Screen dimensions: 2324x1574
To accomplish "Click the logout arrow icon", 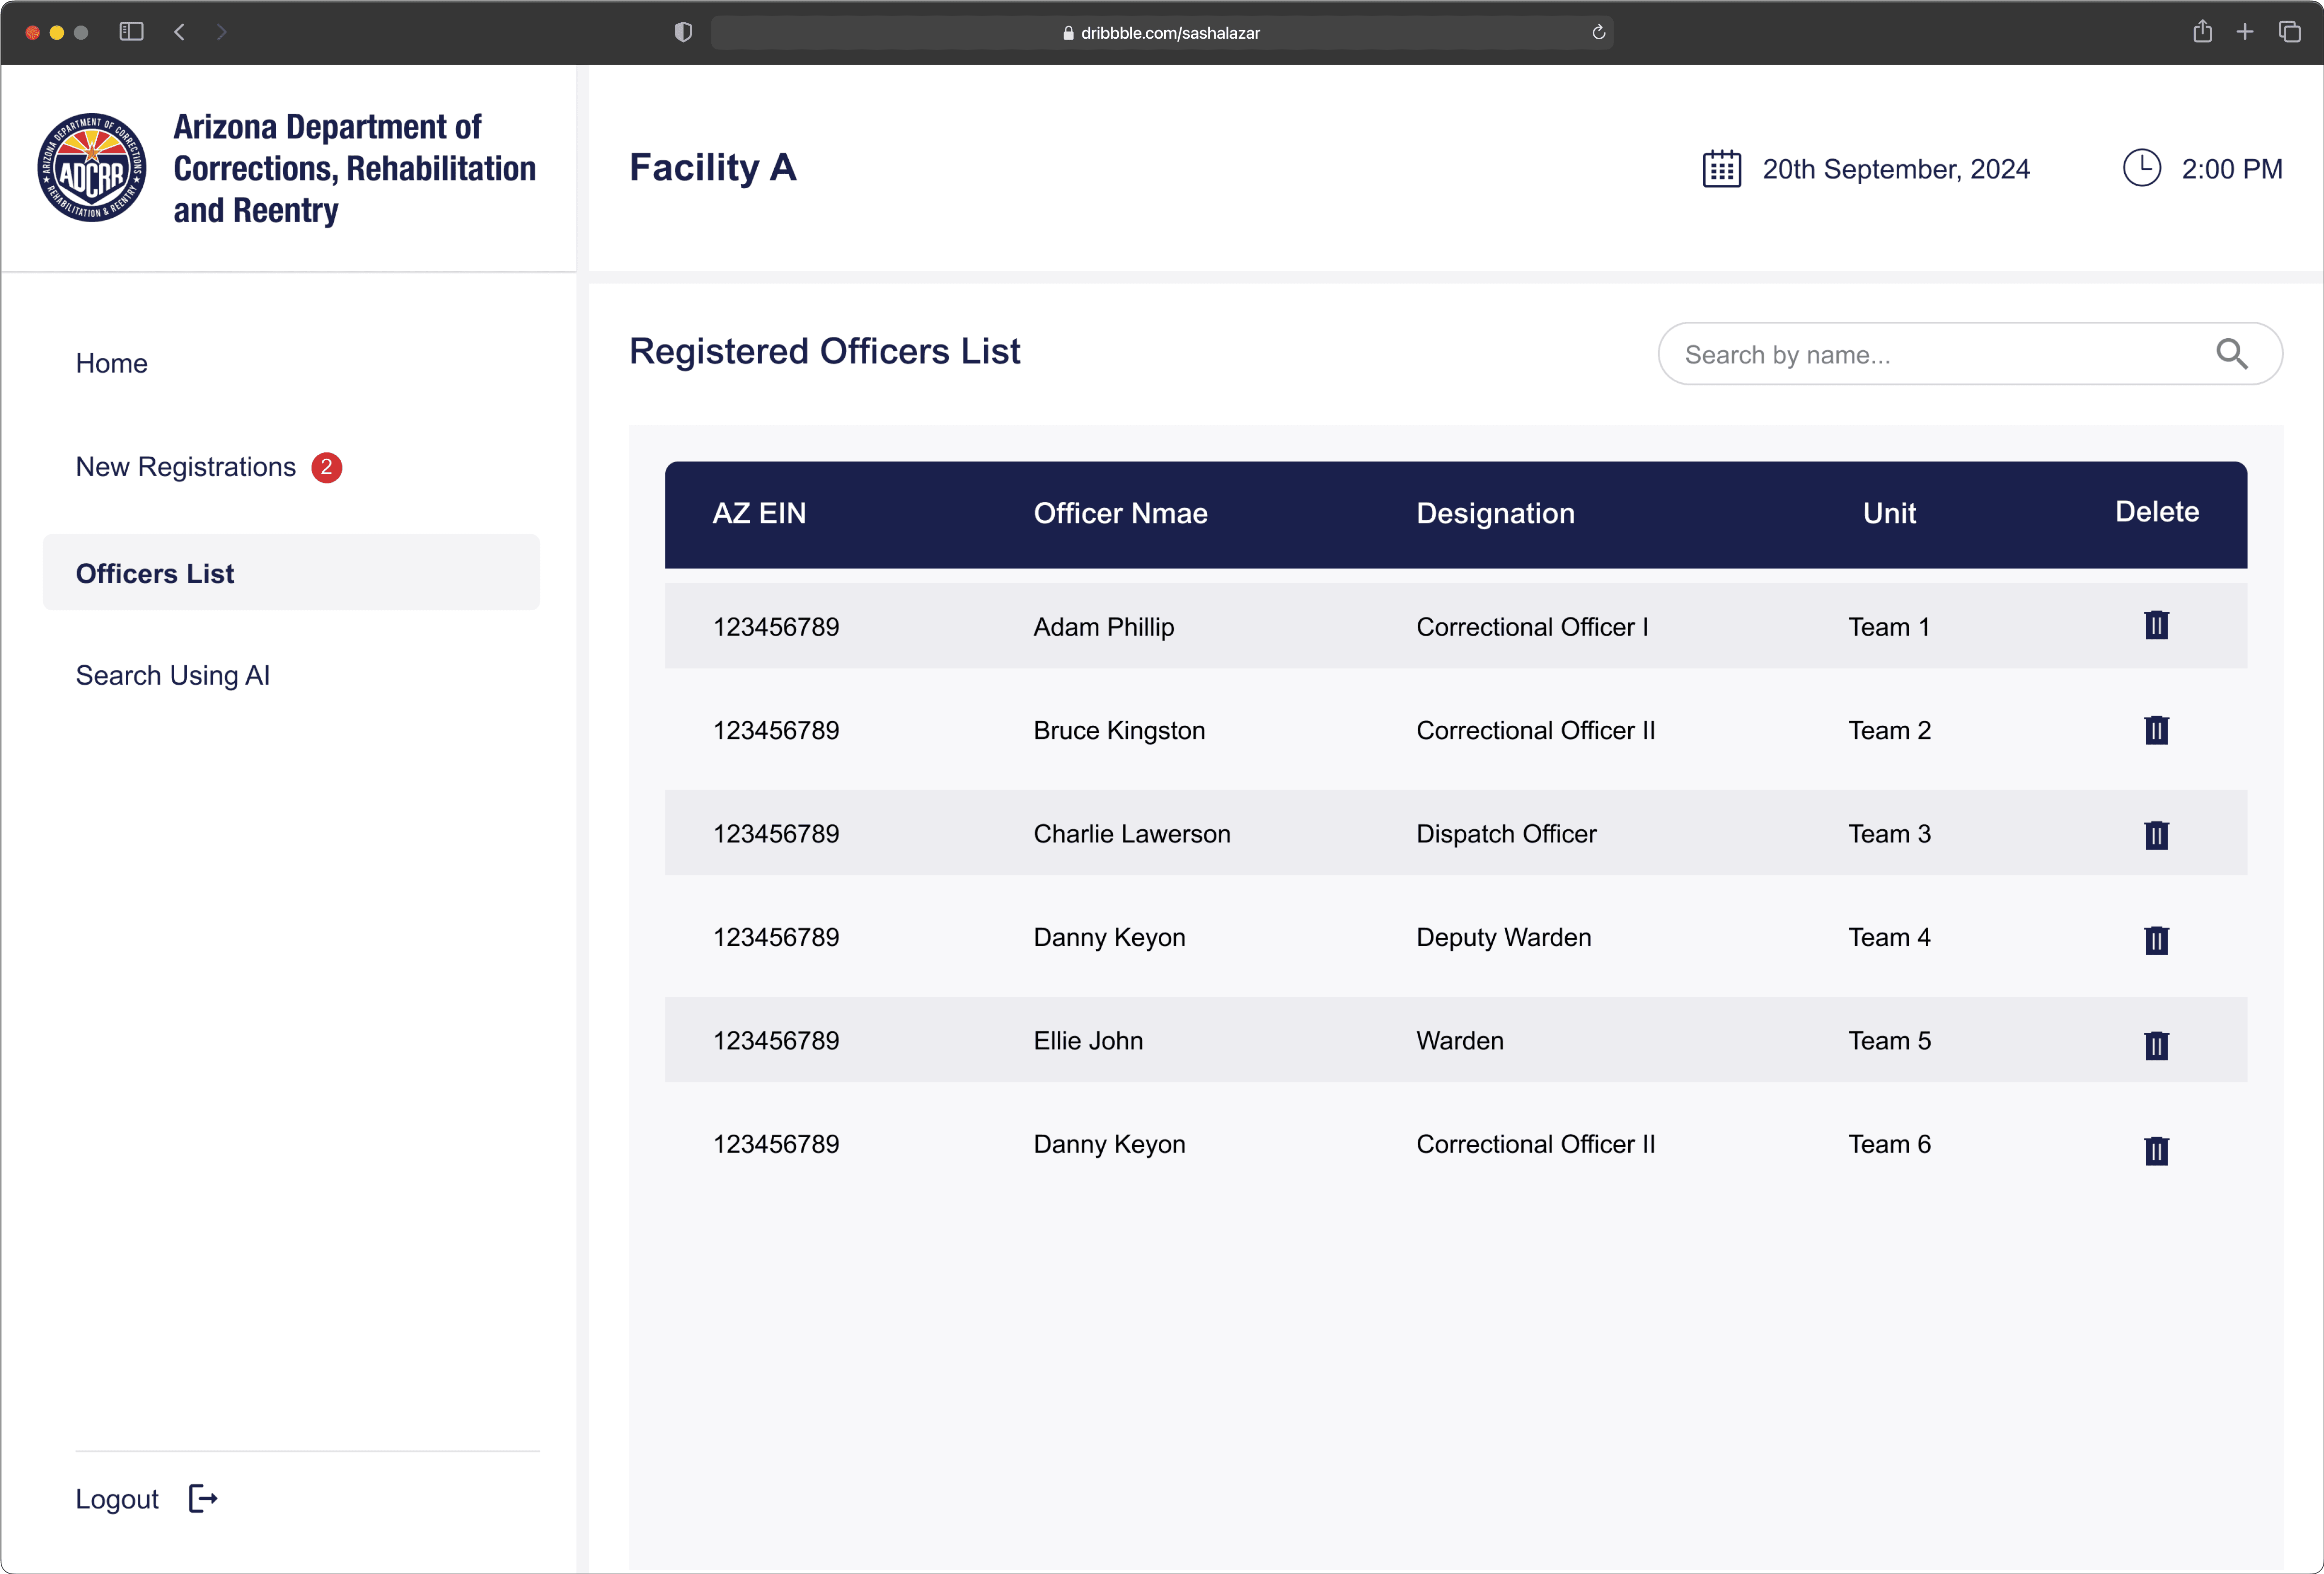I will pyautogui.click(x=203, y=1498).
